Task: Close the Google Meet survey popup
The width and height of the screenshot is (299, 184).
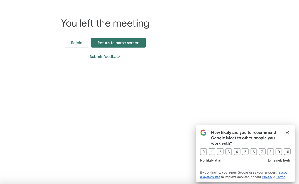Action: point(287,133)
